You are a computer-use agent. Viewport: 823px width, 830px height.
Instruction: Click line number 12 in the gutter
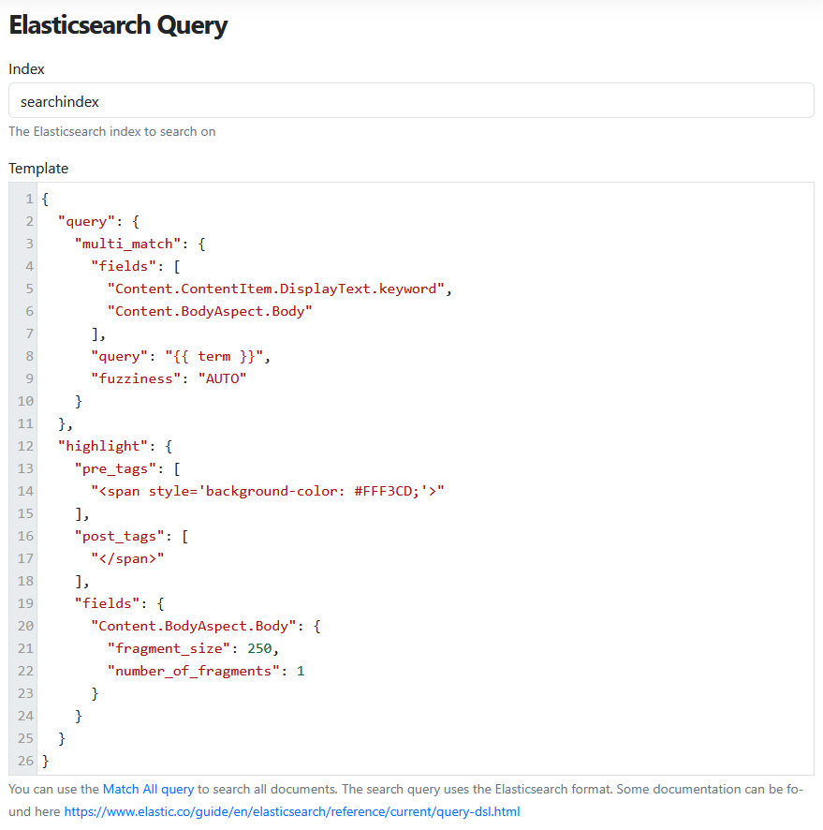click(25, 446)
